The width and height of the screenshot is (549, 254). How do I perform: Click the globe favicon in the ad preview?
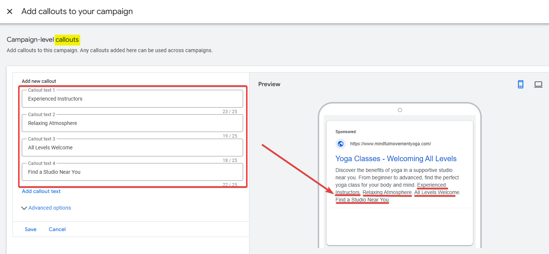click(340, 143)
